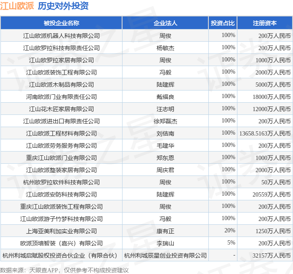Click the 企业法人 column header
The height and width of the screenshot is (274, 293).
[x=165, y=23]
